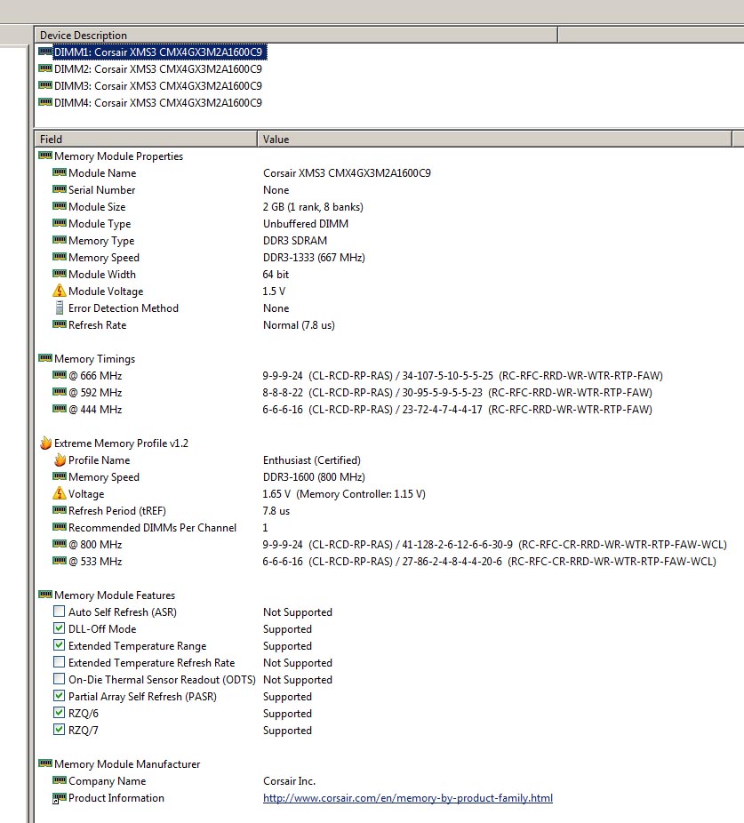This screenshot has height=823, width=744.
Task: Click the Memory Module Features group icon
Action: click(x=45, y=595)
